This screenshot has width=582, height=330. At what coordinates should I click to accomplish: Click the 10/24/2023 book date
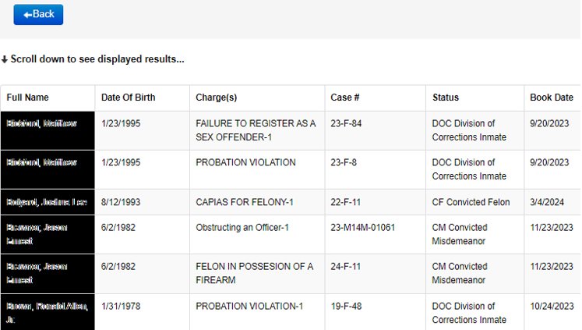(552, 306)
